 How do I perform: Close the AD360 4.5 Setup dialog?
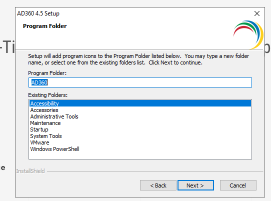coord(257,13)
